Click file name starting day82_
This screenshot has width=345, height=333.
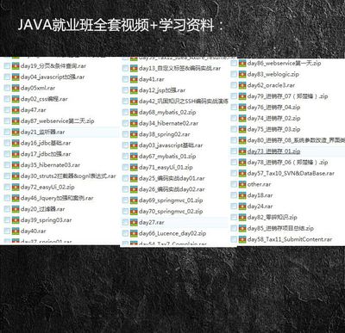(x=273, y=217)
